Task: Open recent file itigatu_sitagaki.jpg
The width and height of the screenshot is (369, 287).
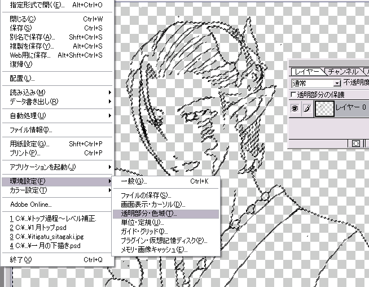Action: tap(58, 237)
